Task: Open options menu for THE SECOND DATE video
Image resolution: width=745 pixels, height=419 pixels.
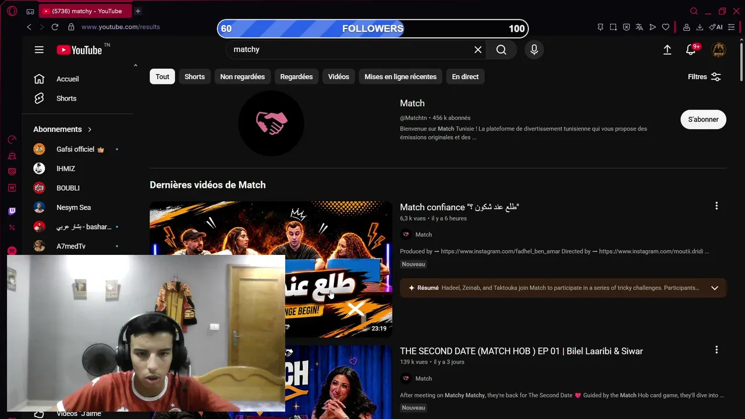Action: 716,350
